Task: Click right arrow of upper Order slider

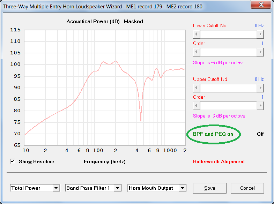Action: (260, 106)
